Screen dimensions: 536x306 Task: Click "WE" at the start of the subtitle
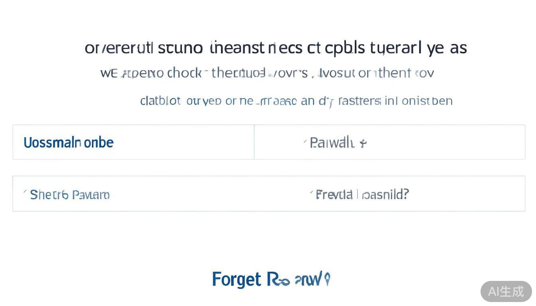(x=109, y=73)
